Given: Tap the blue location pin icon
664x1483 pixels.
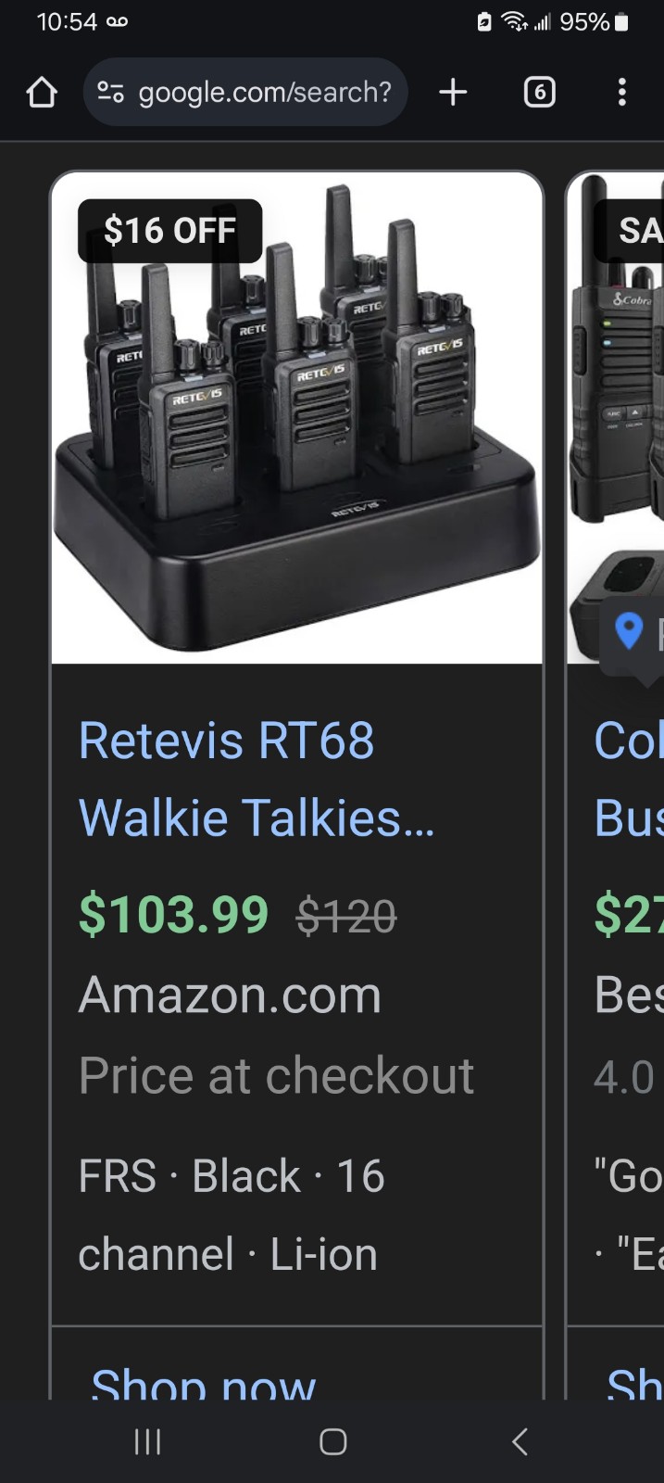Looking at the screenshot, I should (x=629, y=631).
